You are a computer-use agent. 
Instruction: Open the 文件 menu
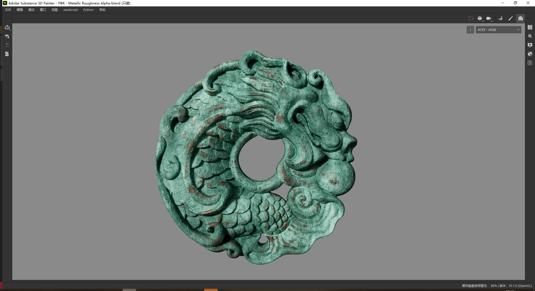(8, 10)
